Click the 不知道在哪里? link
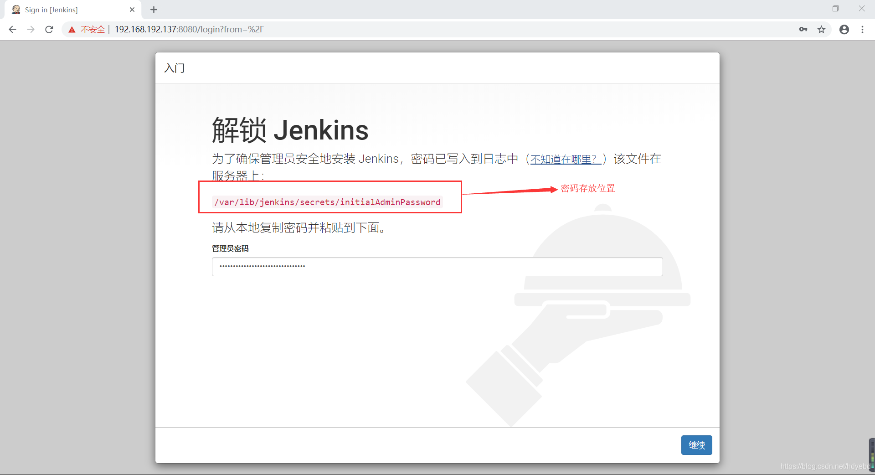The height and width of the screenshot is (475, 875). pos(565,159)
